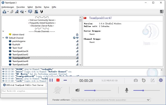This screenshot has height=105, width=166.
Task: Select user TeamSpeakUser48
Action: (20, 61)
